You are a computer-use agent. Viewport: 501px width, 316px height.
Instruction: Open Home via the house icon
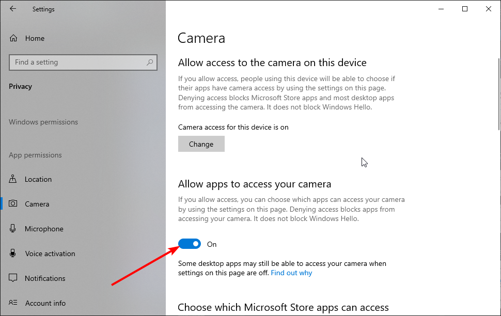tap(13, 38)
